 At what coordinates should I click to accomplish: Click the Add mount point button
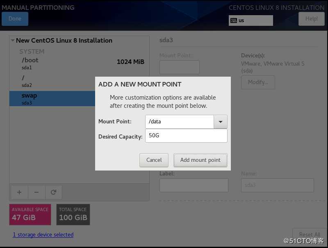pyautogui.click(x=200, y=160)
